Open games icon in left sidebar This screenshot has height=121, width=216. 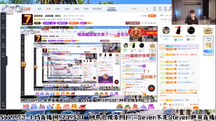pos(3,36)
